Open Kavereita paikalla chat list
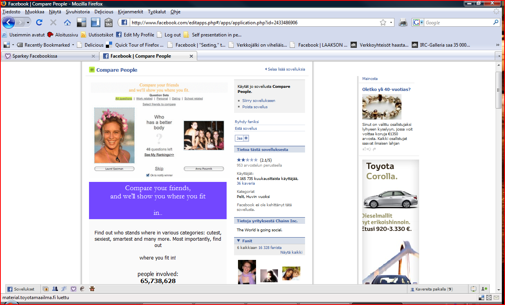The width and height of the screenshot is (505, 305). click(x=438, y=289)
